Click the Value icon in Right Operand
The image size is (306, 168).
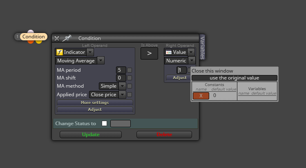[169, 52]
